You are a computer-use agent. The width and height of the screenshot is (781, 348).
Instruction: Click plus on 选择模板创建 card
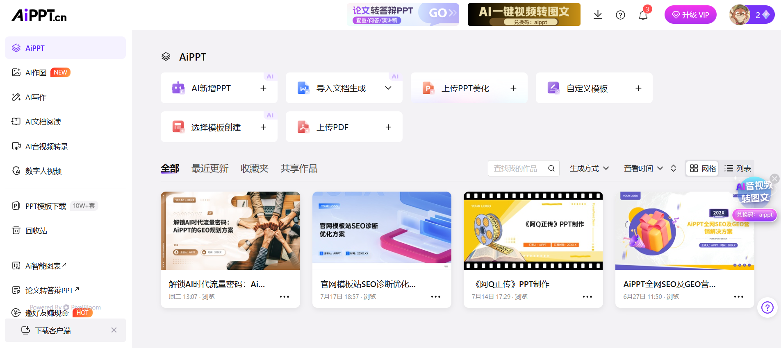tap(263, 127)
